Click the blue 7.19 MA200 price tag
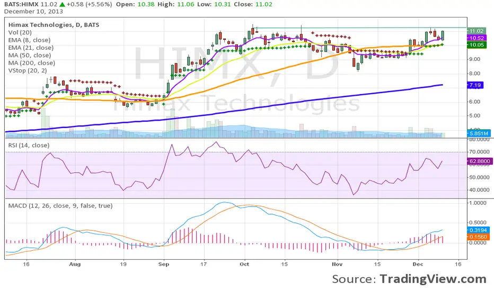494x291 pixels. [x=475, y=85]
